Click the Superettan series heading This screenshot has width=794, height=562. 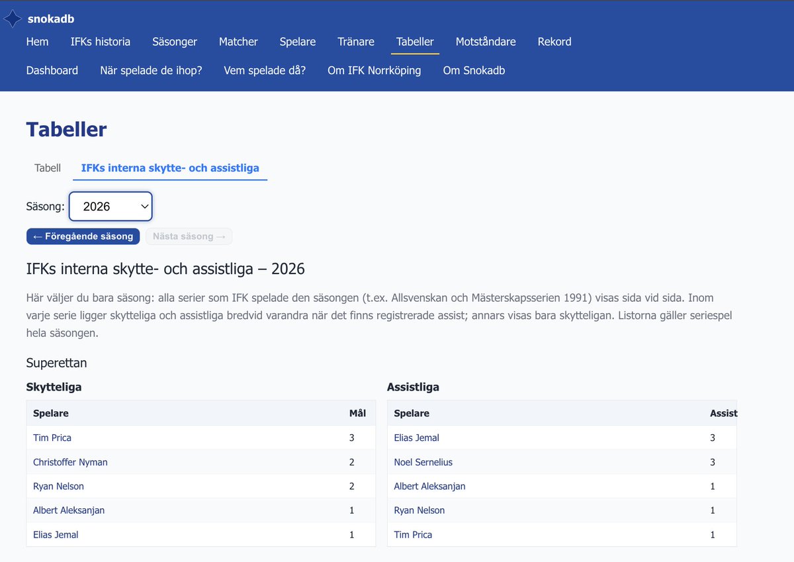coord(57,363)
